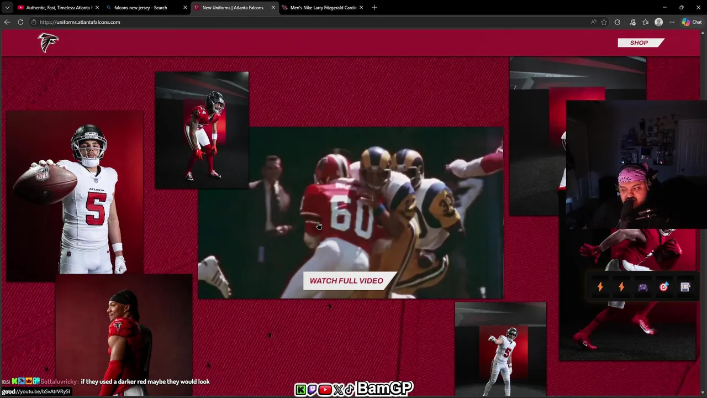This screenshot has width=707, height=398.
Task: Open the Settings and more ellipsis menu
Action: pyautogui.click(x=672, y=22)
